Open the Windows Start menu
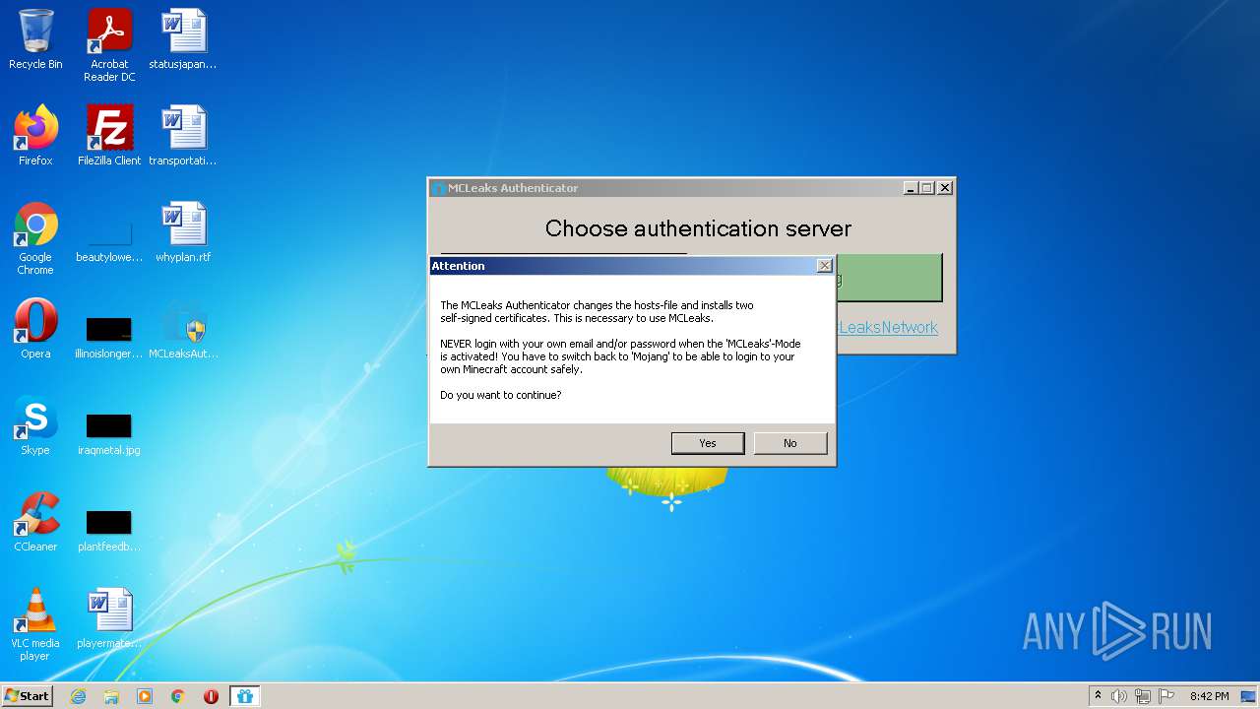 (28, 696)
